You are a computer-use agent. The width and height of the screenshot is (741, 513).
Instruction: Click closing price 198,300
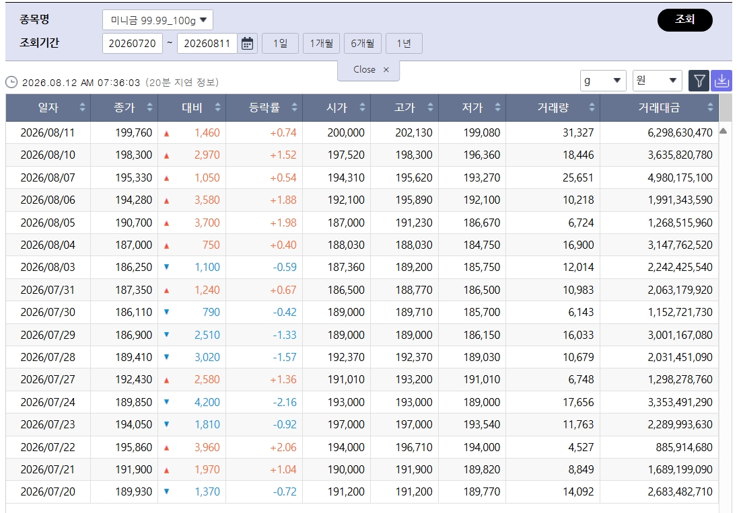tap(134, 155)
